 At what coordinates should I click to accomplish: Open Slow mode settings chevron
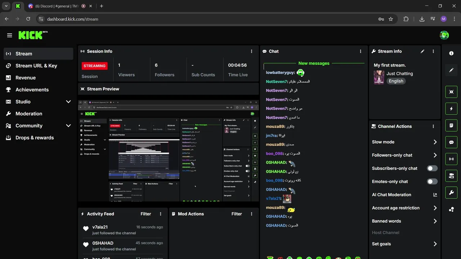coord(435,142)
